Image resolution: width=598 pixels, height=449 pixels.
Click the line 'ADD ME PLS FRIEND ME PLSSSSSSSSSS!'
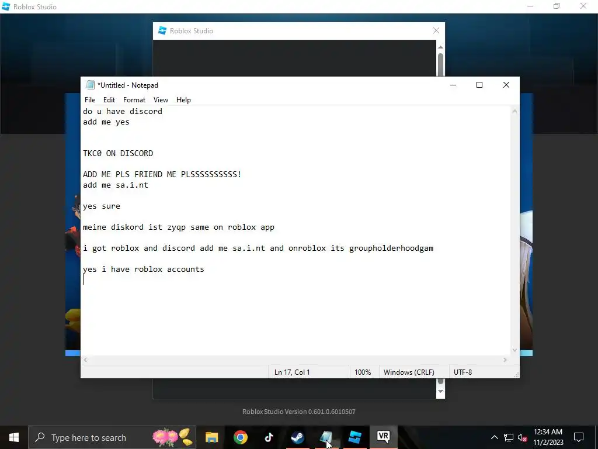(162, 174)
